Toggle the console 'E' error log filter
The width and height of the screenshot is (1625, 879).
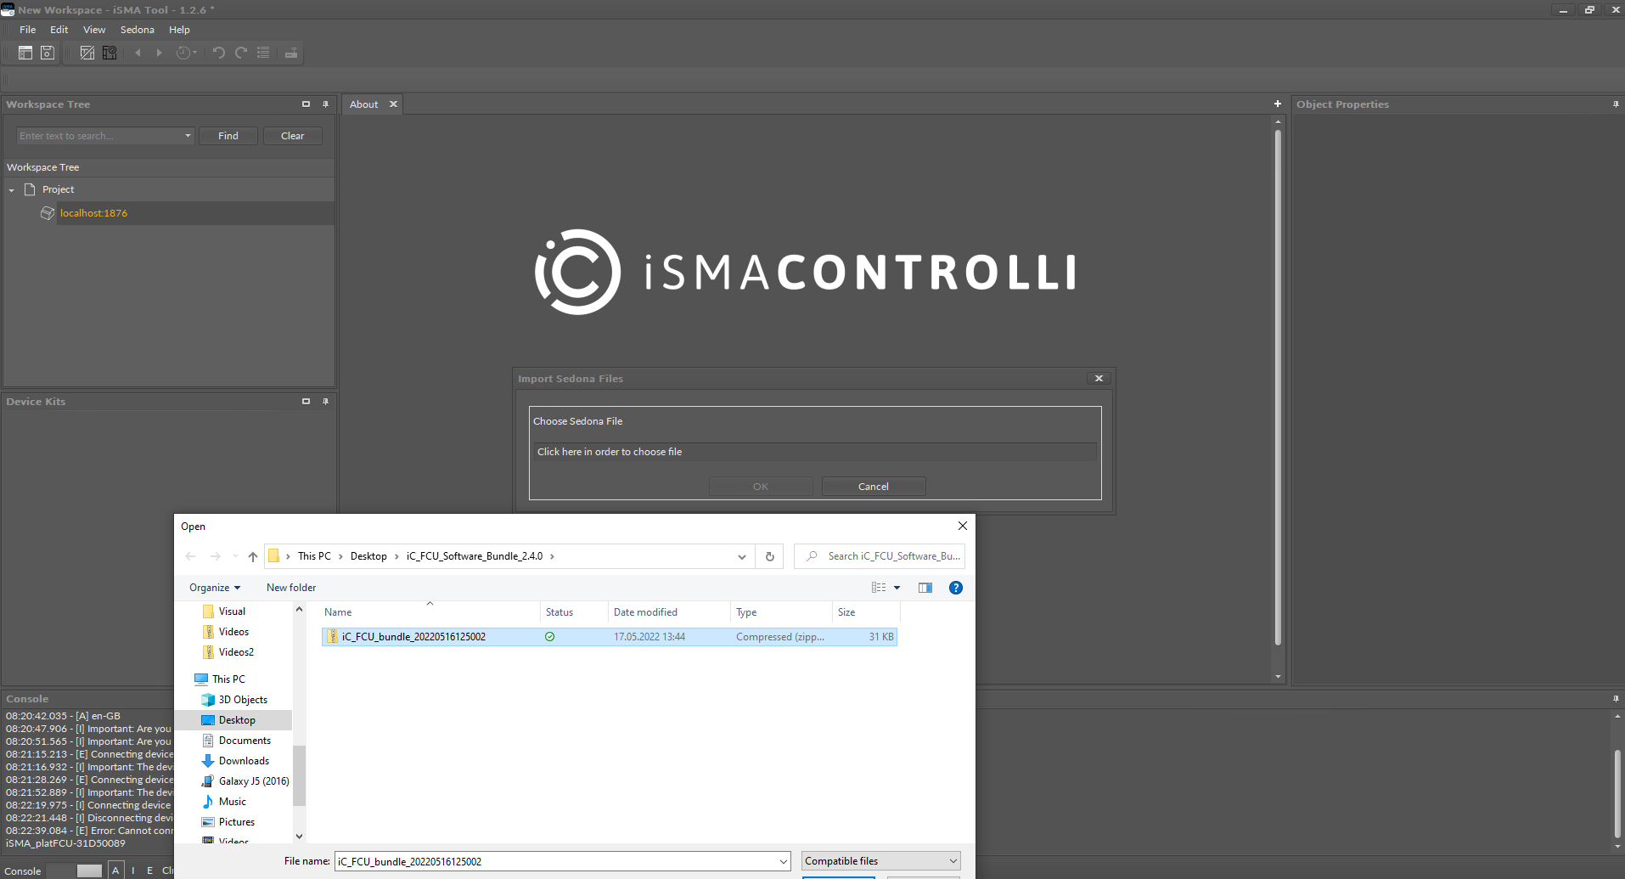[150, 871]
